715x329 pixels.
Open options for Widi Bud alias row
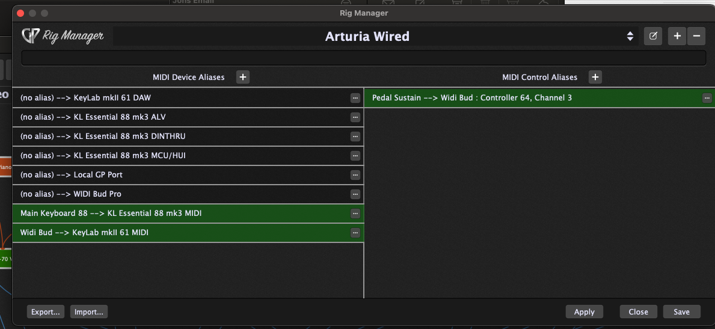pos(355,233)
